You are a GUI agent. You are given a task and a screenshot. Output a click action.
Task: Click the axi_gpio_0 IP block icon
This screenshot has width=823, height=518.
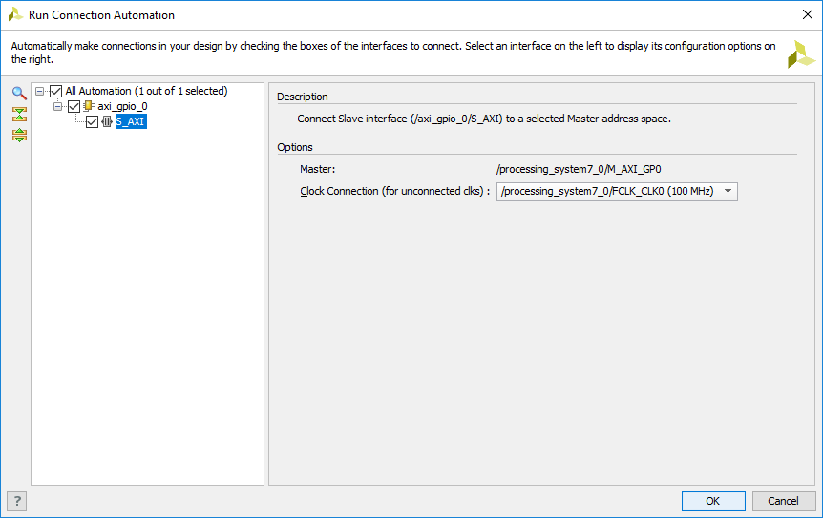tap(88, 106)
